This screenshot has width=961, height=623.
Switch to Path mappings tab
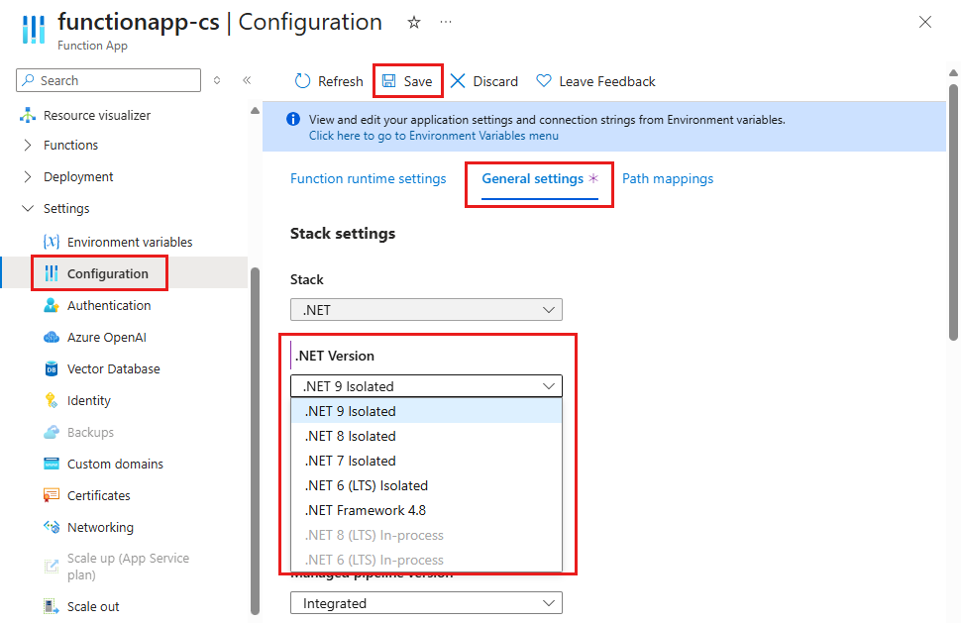[668, 179]
